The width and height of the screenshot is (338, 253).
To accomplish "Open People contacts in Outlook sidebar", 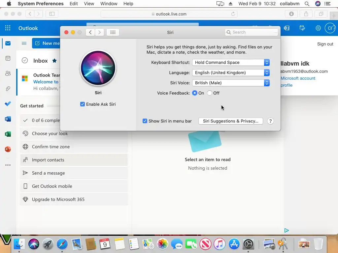I will click(x=8, y=73).
